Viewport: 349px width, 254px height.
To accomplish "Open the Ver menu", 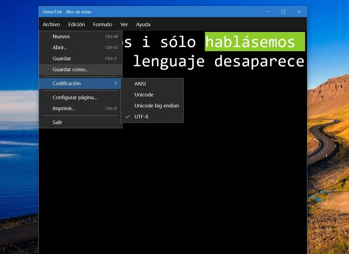I will tap(124, 24).
